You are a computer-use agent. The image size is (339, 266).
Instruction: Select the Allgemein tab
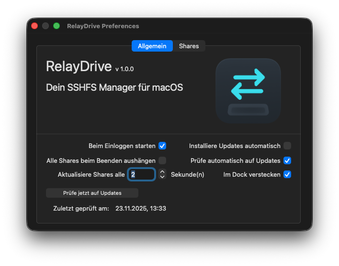click(152, 46)
